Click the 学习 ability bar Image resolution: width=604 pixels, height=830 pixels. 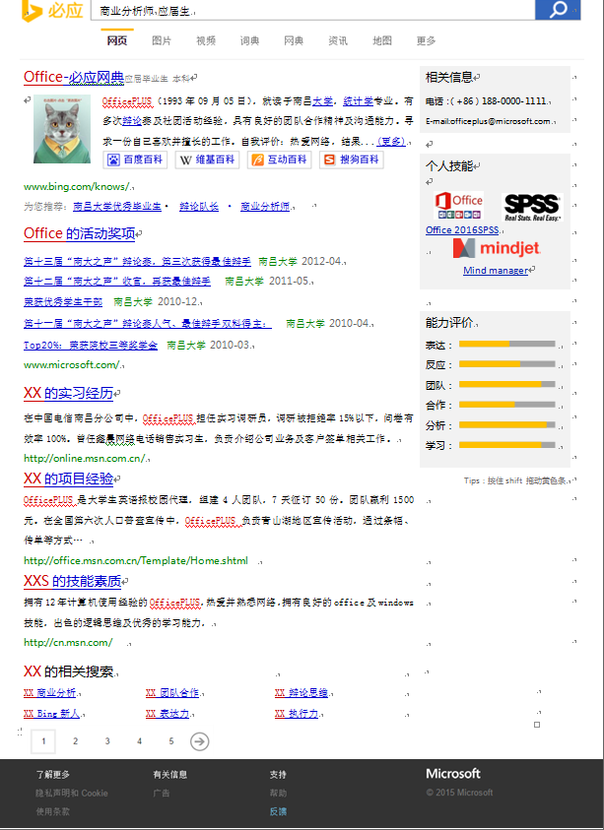pyautogui.click(x=507, y=445)
